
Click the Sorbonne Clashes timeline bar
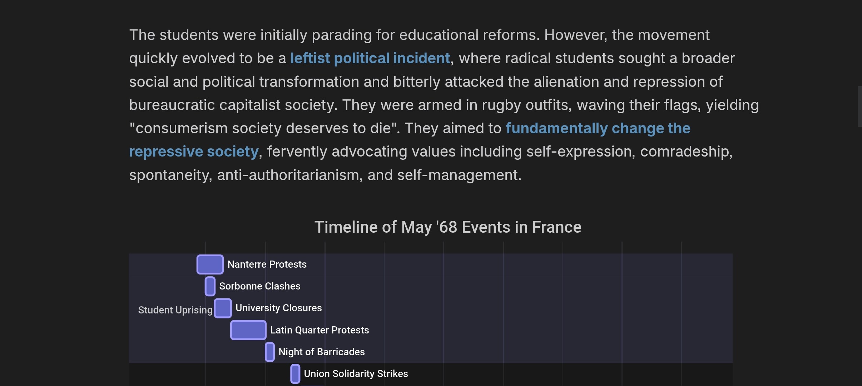(x=210, y=286)
